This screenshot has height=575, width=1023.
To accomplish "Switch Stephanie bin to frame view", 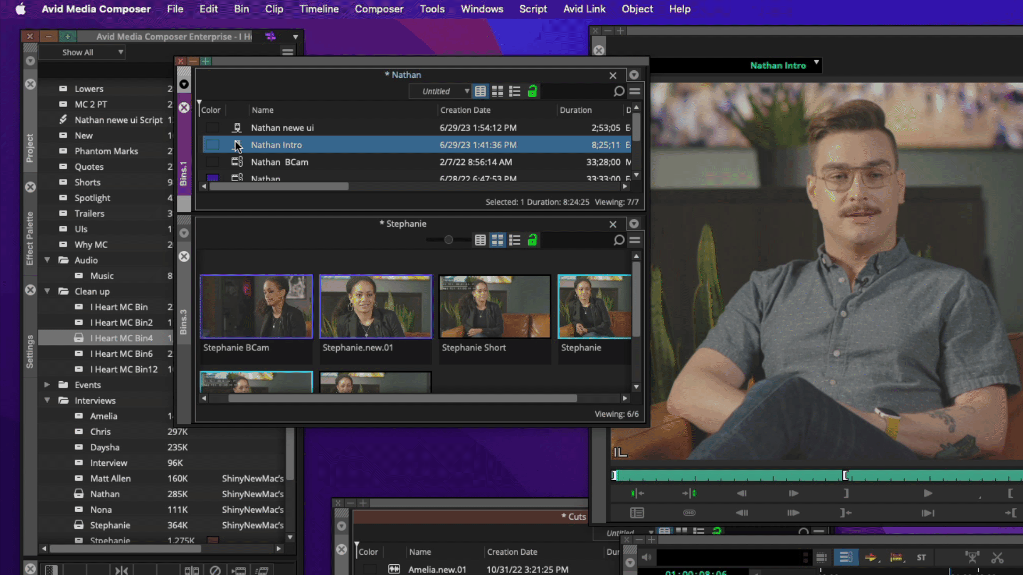I will [497, 240].
